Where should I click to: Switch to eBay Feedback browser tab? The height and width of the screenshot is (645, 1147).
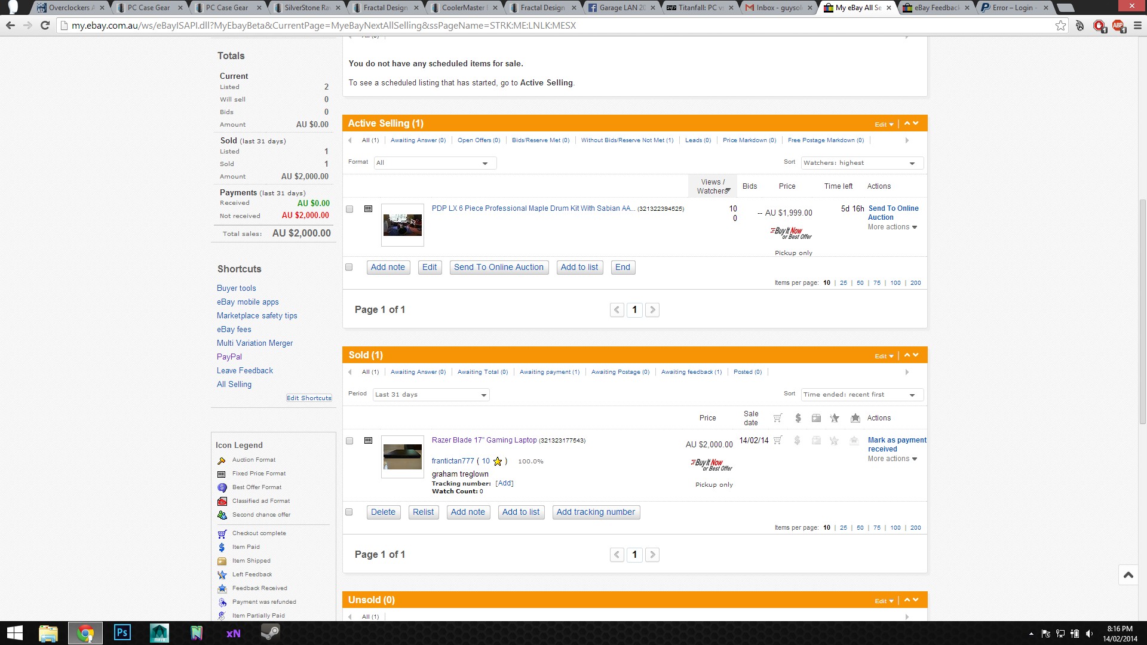pos(936,8)
